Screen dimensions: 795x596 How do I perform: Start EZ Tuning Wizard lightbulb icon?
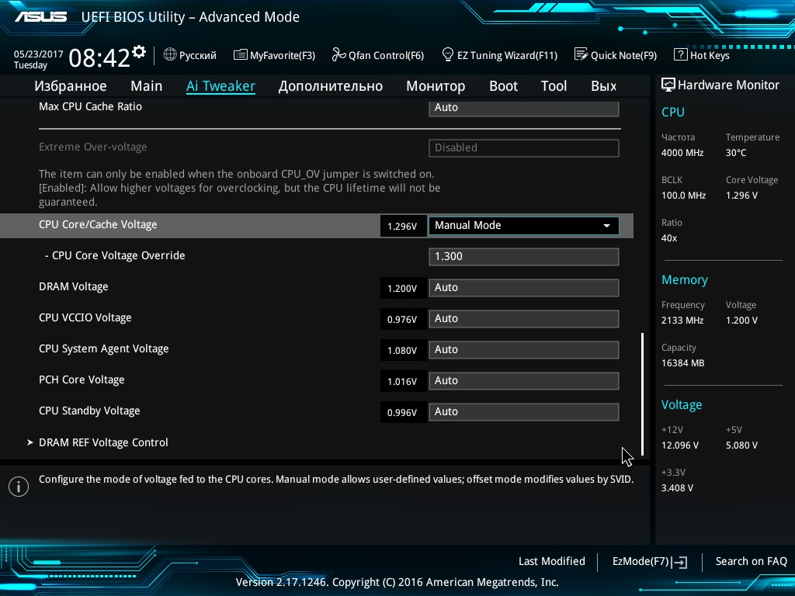coord(448,54)
